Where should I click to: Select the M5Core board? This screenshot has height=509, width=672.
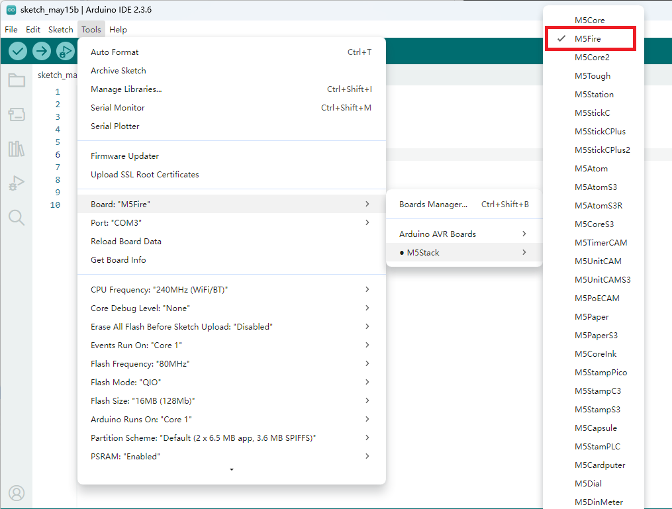(x=594, y=20)
